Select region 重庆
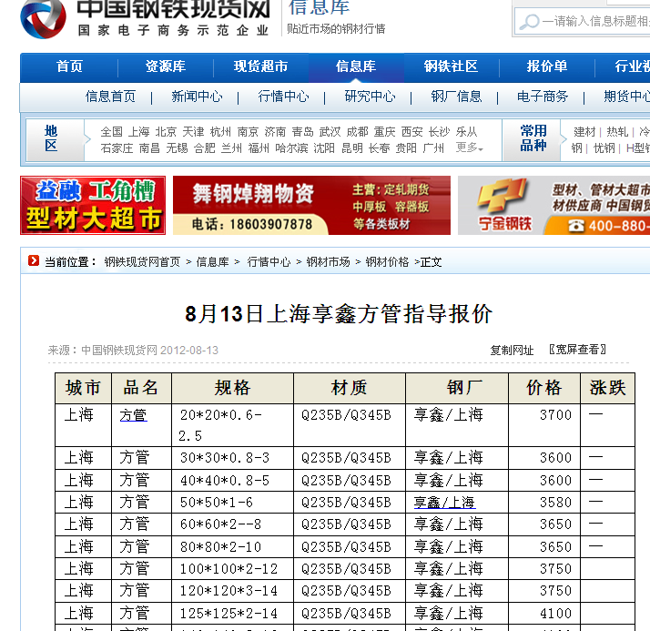Screen dimensions: 650x631 385,132
